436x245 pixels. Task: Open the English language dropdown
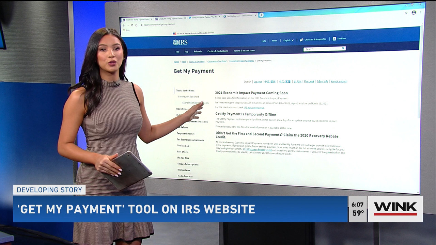(x=289, y=40)
